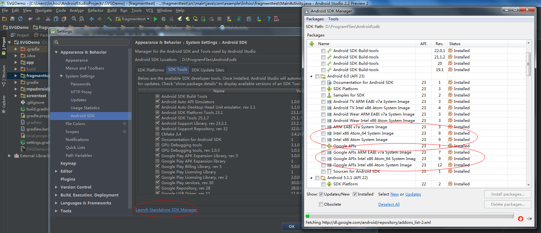Click the Attach debugger to process icon
The height and width of the screenshot is (233, 541).
point(204,19)
